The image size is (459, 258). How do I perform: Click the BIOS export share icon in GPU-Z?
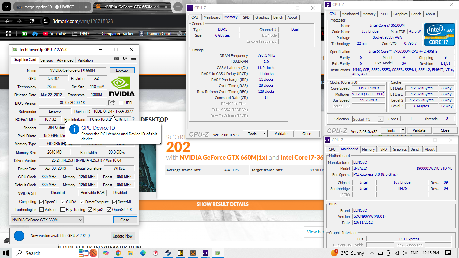coord(112,103)
